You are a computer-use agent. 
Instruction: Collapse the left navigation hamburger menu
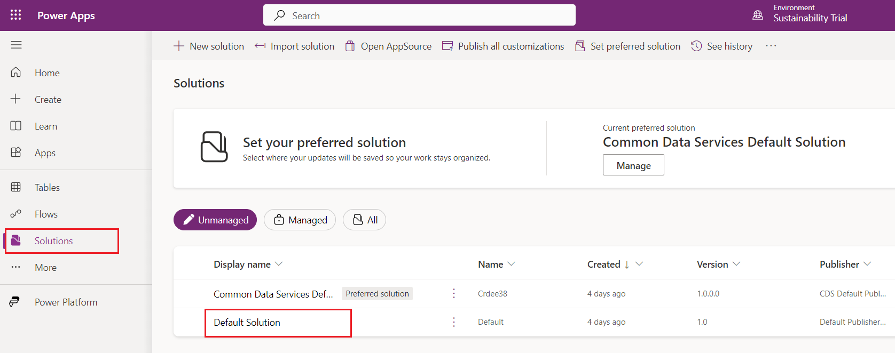coord(16,45)
